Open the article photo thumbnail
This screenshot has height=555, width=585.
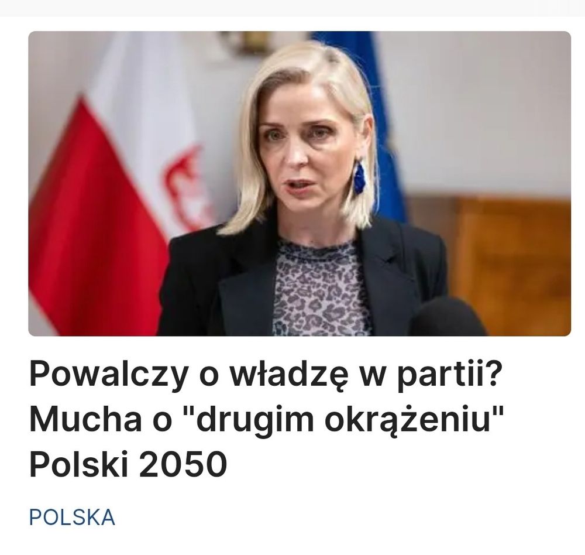(x=300, y=183)
